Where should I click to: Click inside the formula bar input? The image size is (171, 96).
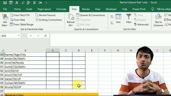tap(110, 40)
